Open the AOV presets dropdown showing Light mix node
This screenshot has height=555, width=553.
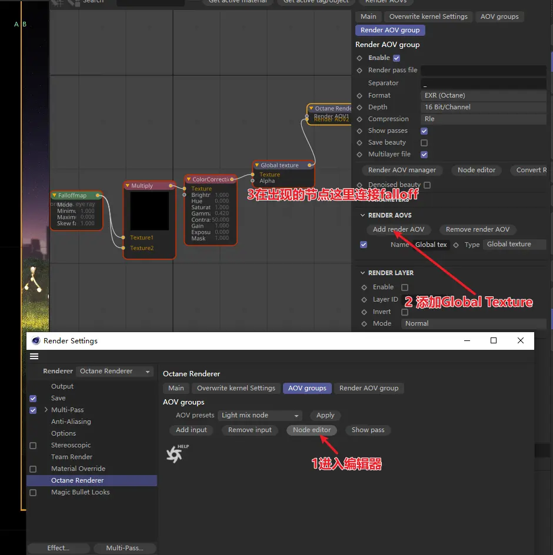tap(260, 415)
